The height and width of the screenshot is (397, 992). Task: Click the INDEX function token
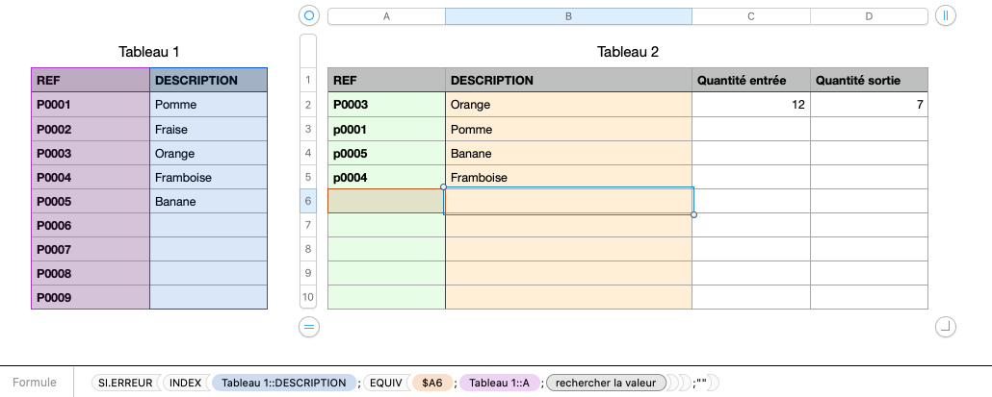185,383
